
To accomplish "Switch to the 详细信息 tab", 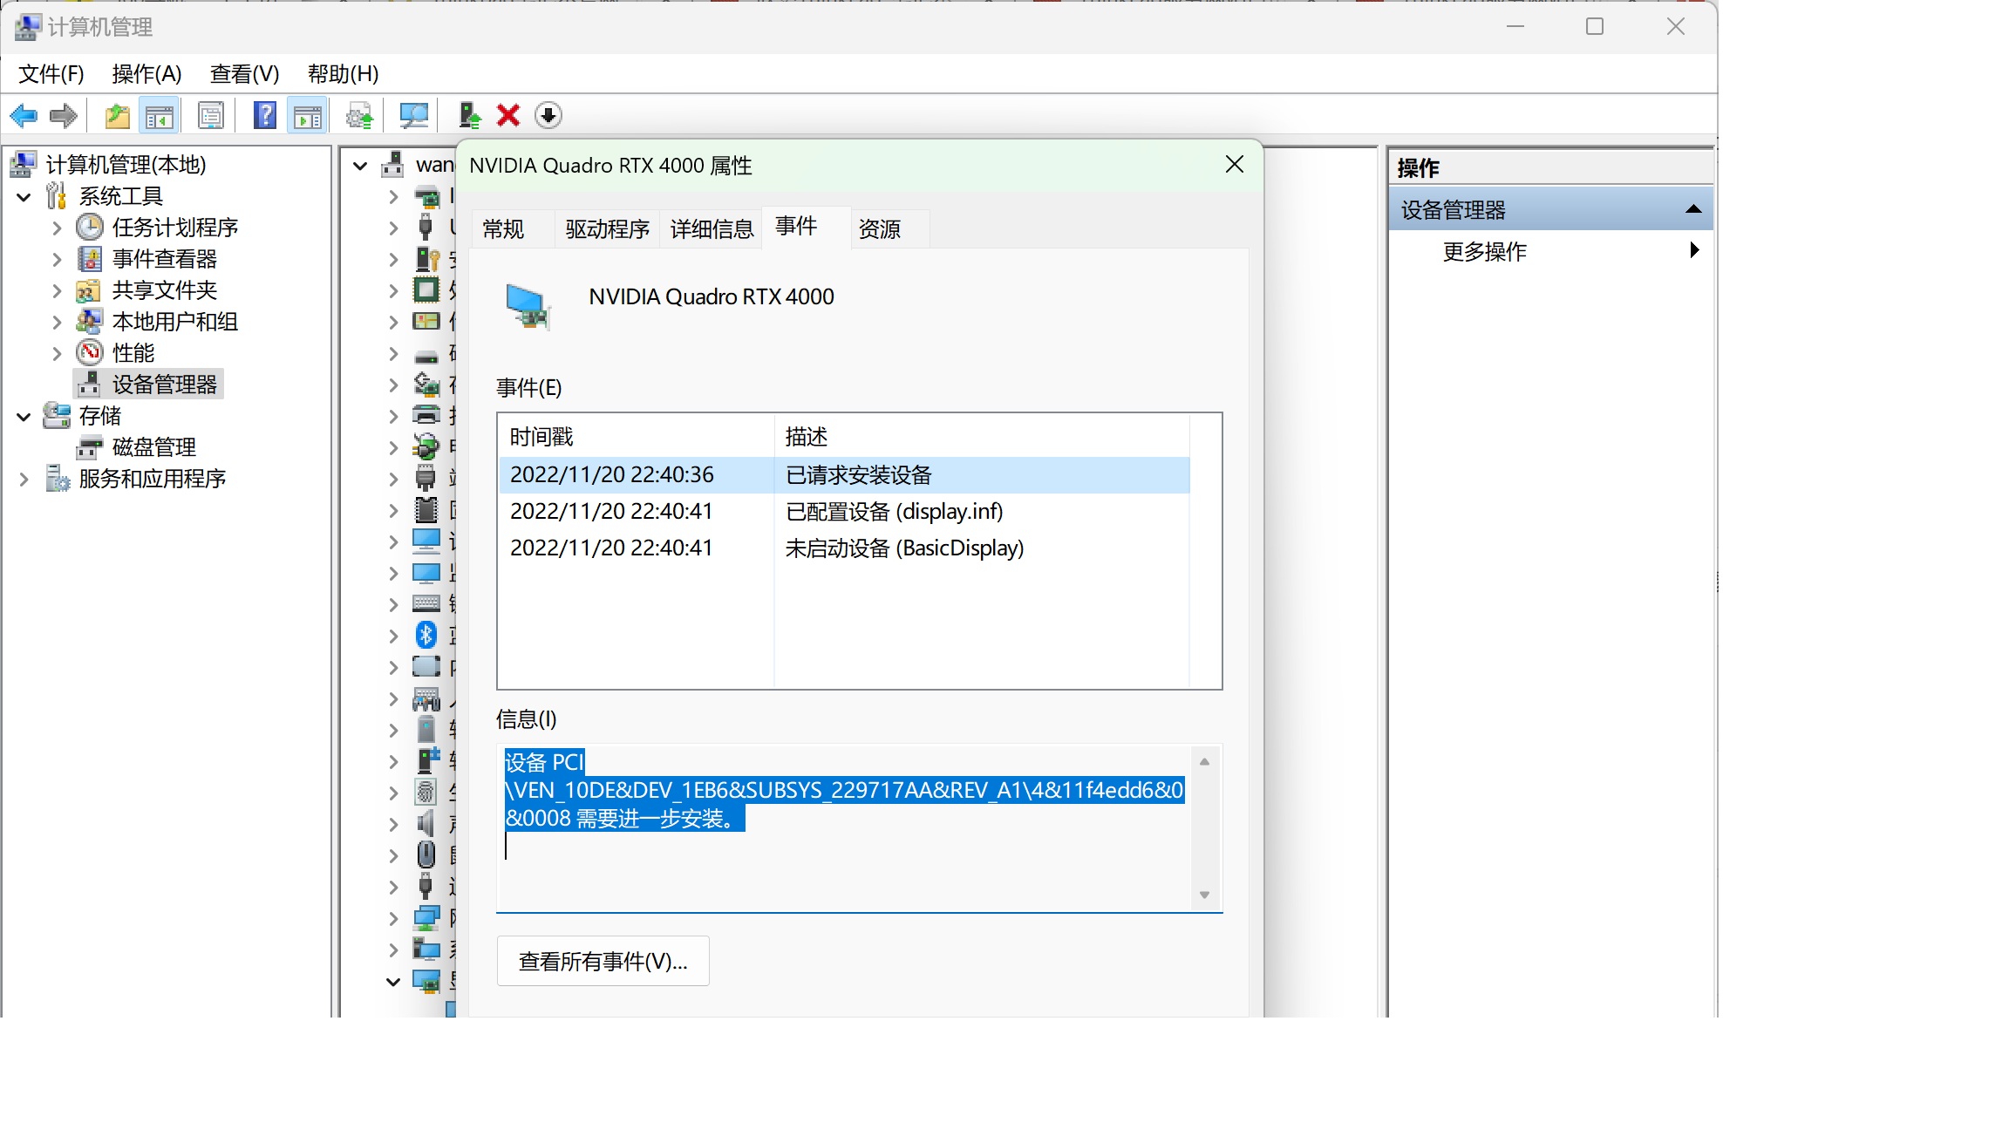I will coord(712,229).
